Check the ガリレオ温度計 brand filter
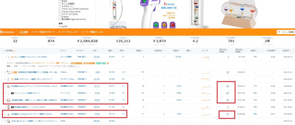Image resolution: width=295 pixels, height=125 pixels. pyautogui.click(x=60, y=4)
